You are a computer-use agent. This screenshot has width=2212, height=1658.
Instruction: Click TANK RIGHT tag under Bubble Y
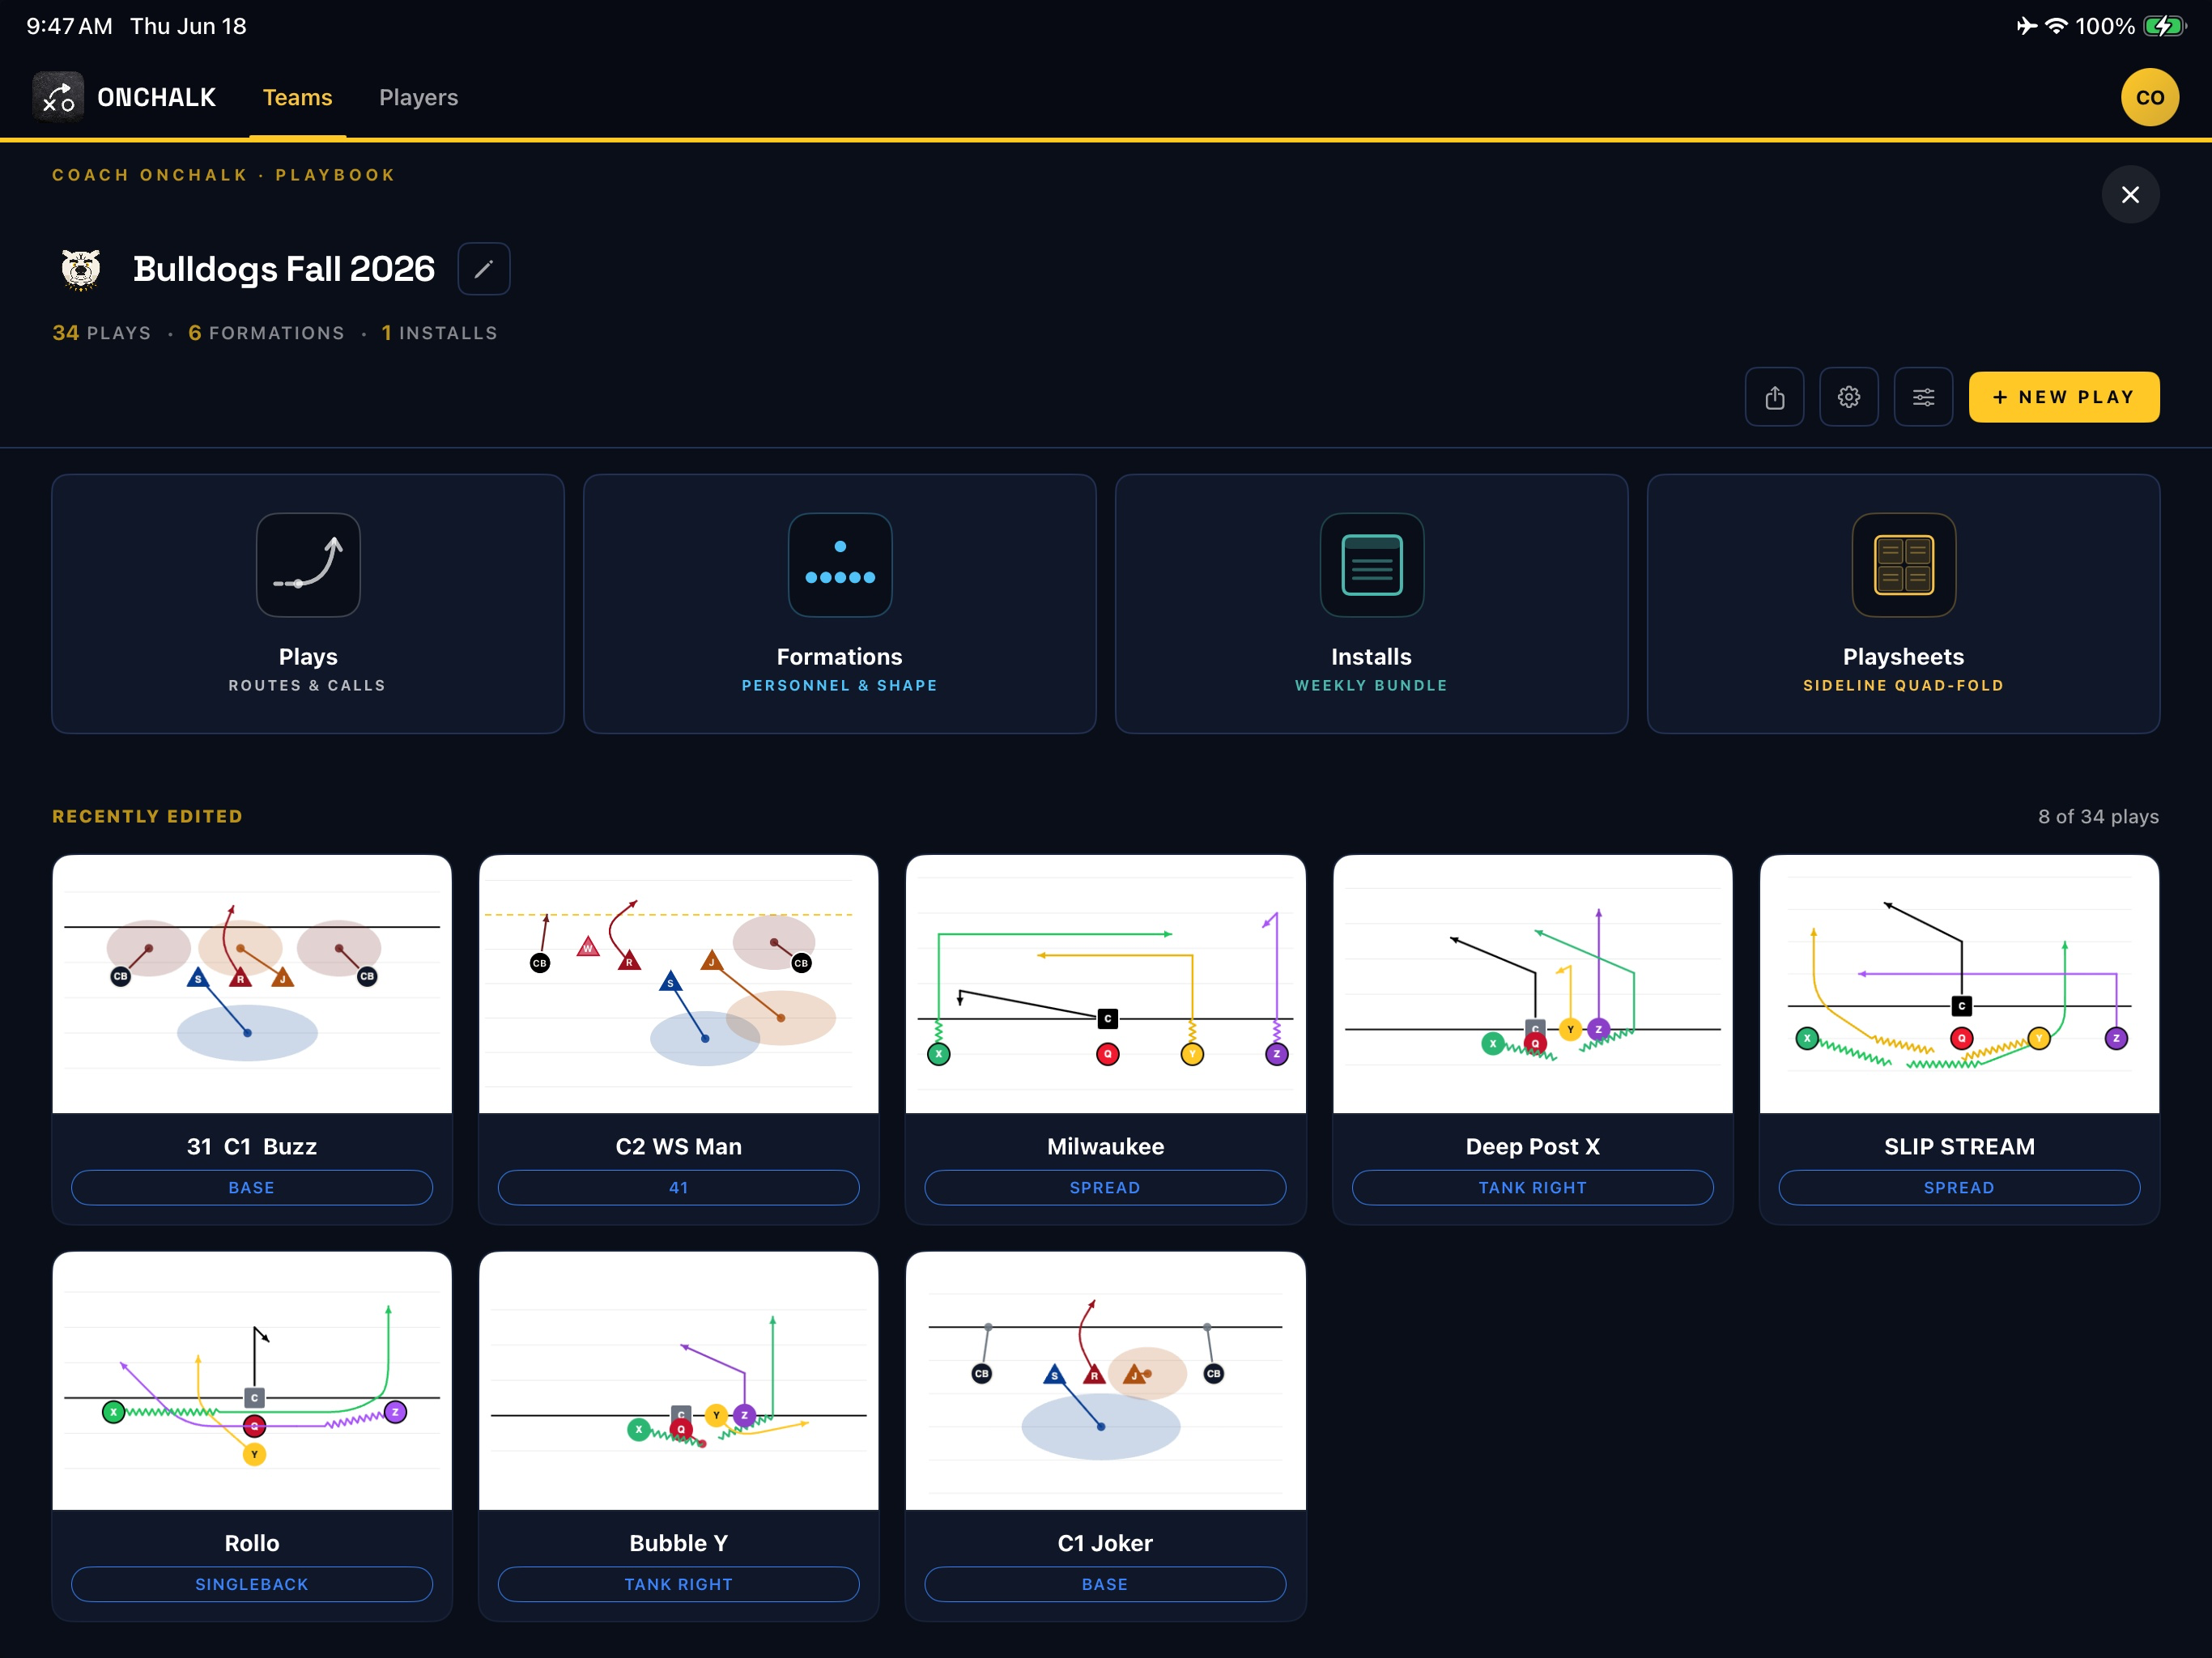[678, 1584]
